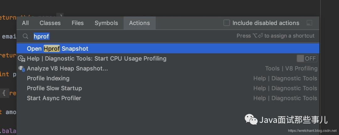Click the WeChat logo watermark
The height and width of the screenshot is (135, 339).
(x=251, y=119)
